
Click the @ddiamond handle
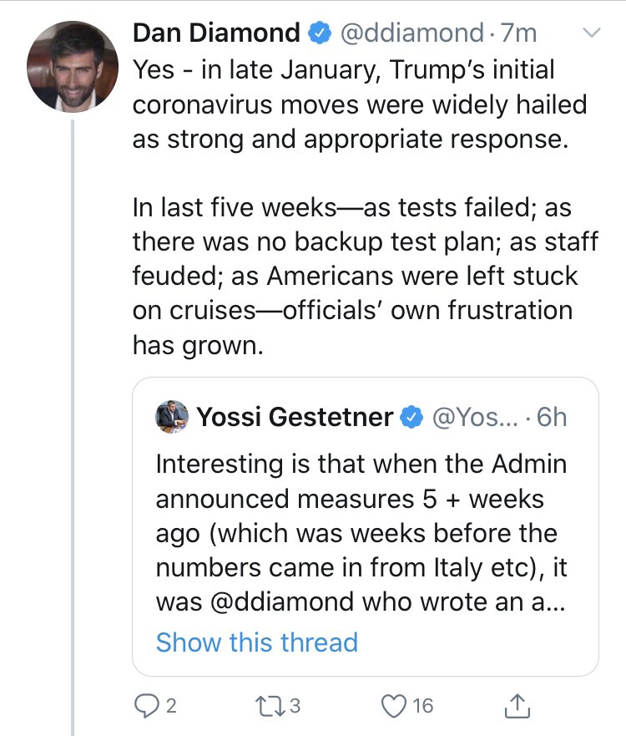411,33
